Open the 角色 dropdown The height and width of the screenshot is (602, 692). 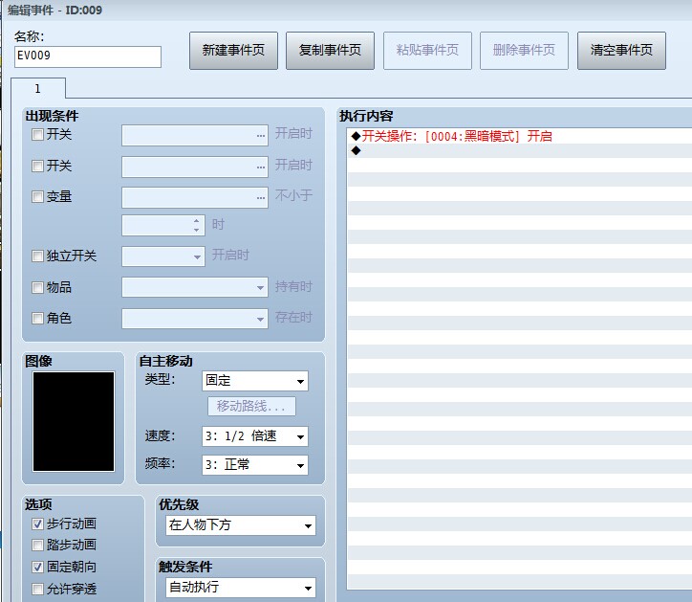(195, 319)
